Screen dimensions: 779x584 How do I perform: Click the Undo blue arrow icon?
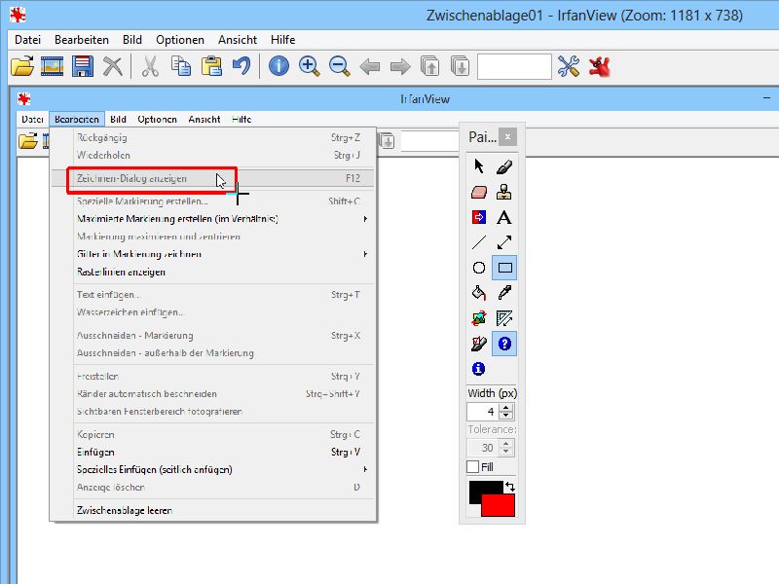tap(241, 66)
